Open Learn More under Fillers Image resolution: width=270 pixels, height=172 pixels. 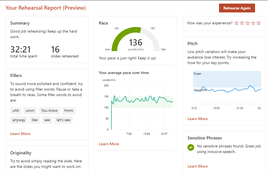20,134
